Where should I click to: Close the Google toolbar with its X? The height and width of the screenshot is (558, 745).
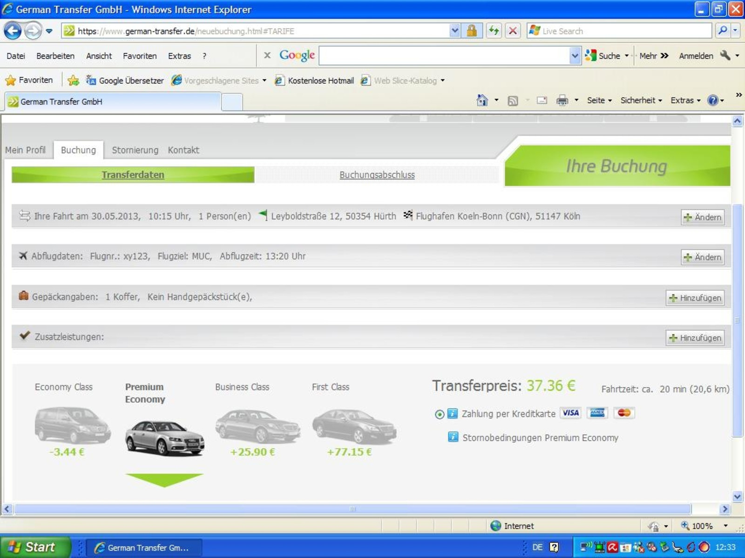point(267,55)
